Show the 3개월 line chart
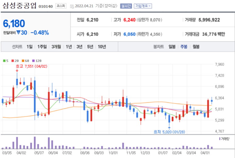This screenshot has width=235, height=158. [56, 47]
